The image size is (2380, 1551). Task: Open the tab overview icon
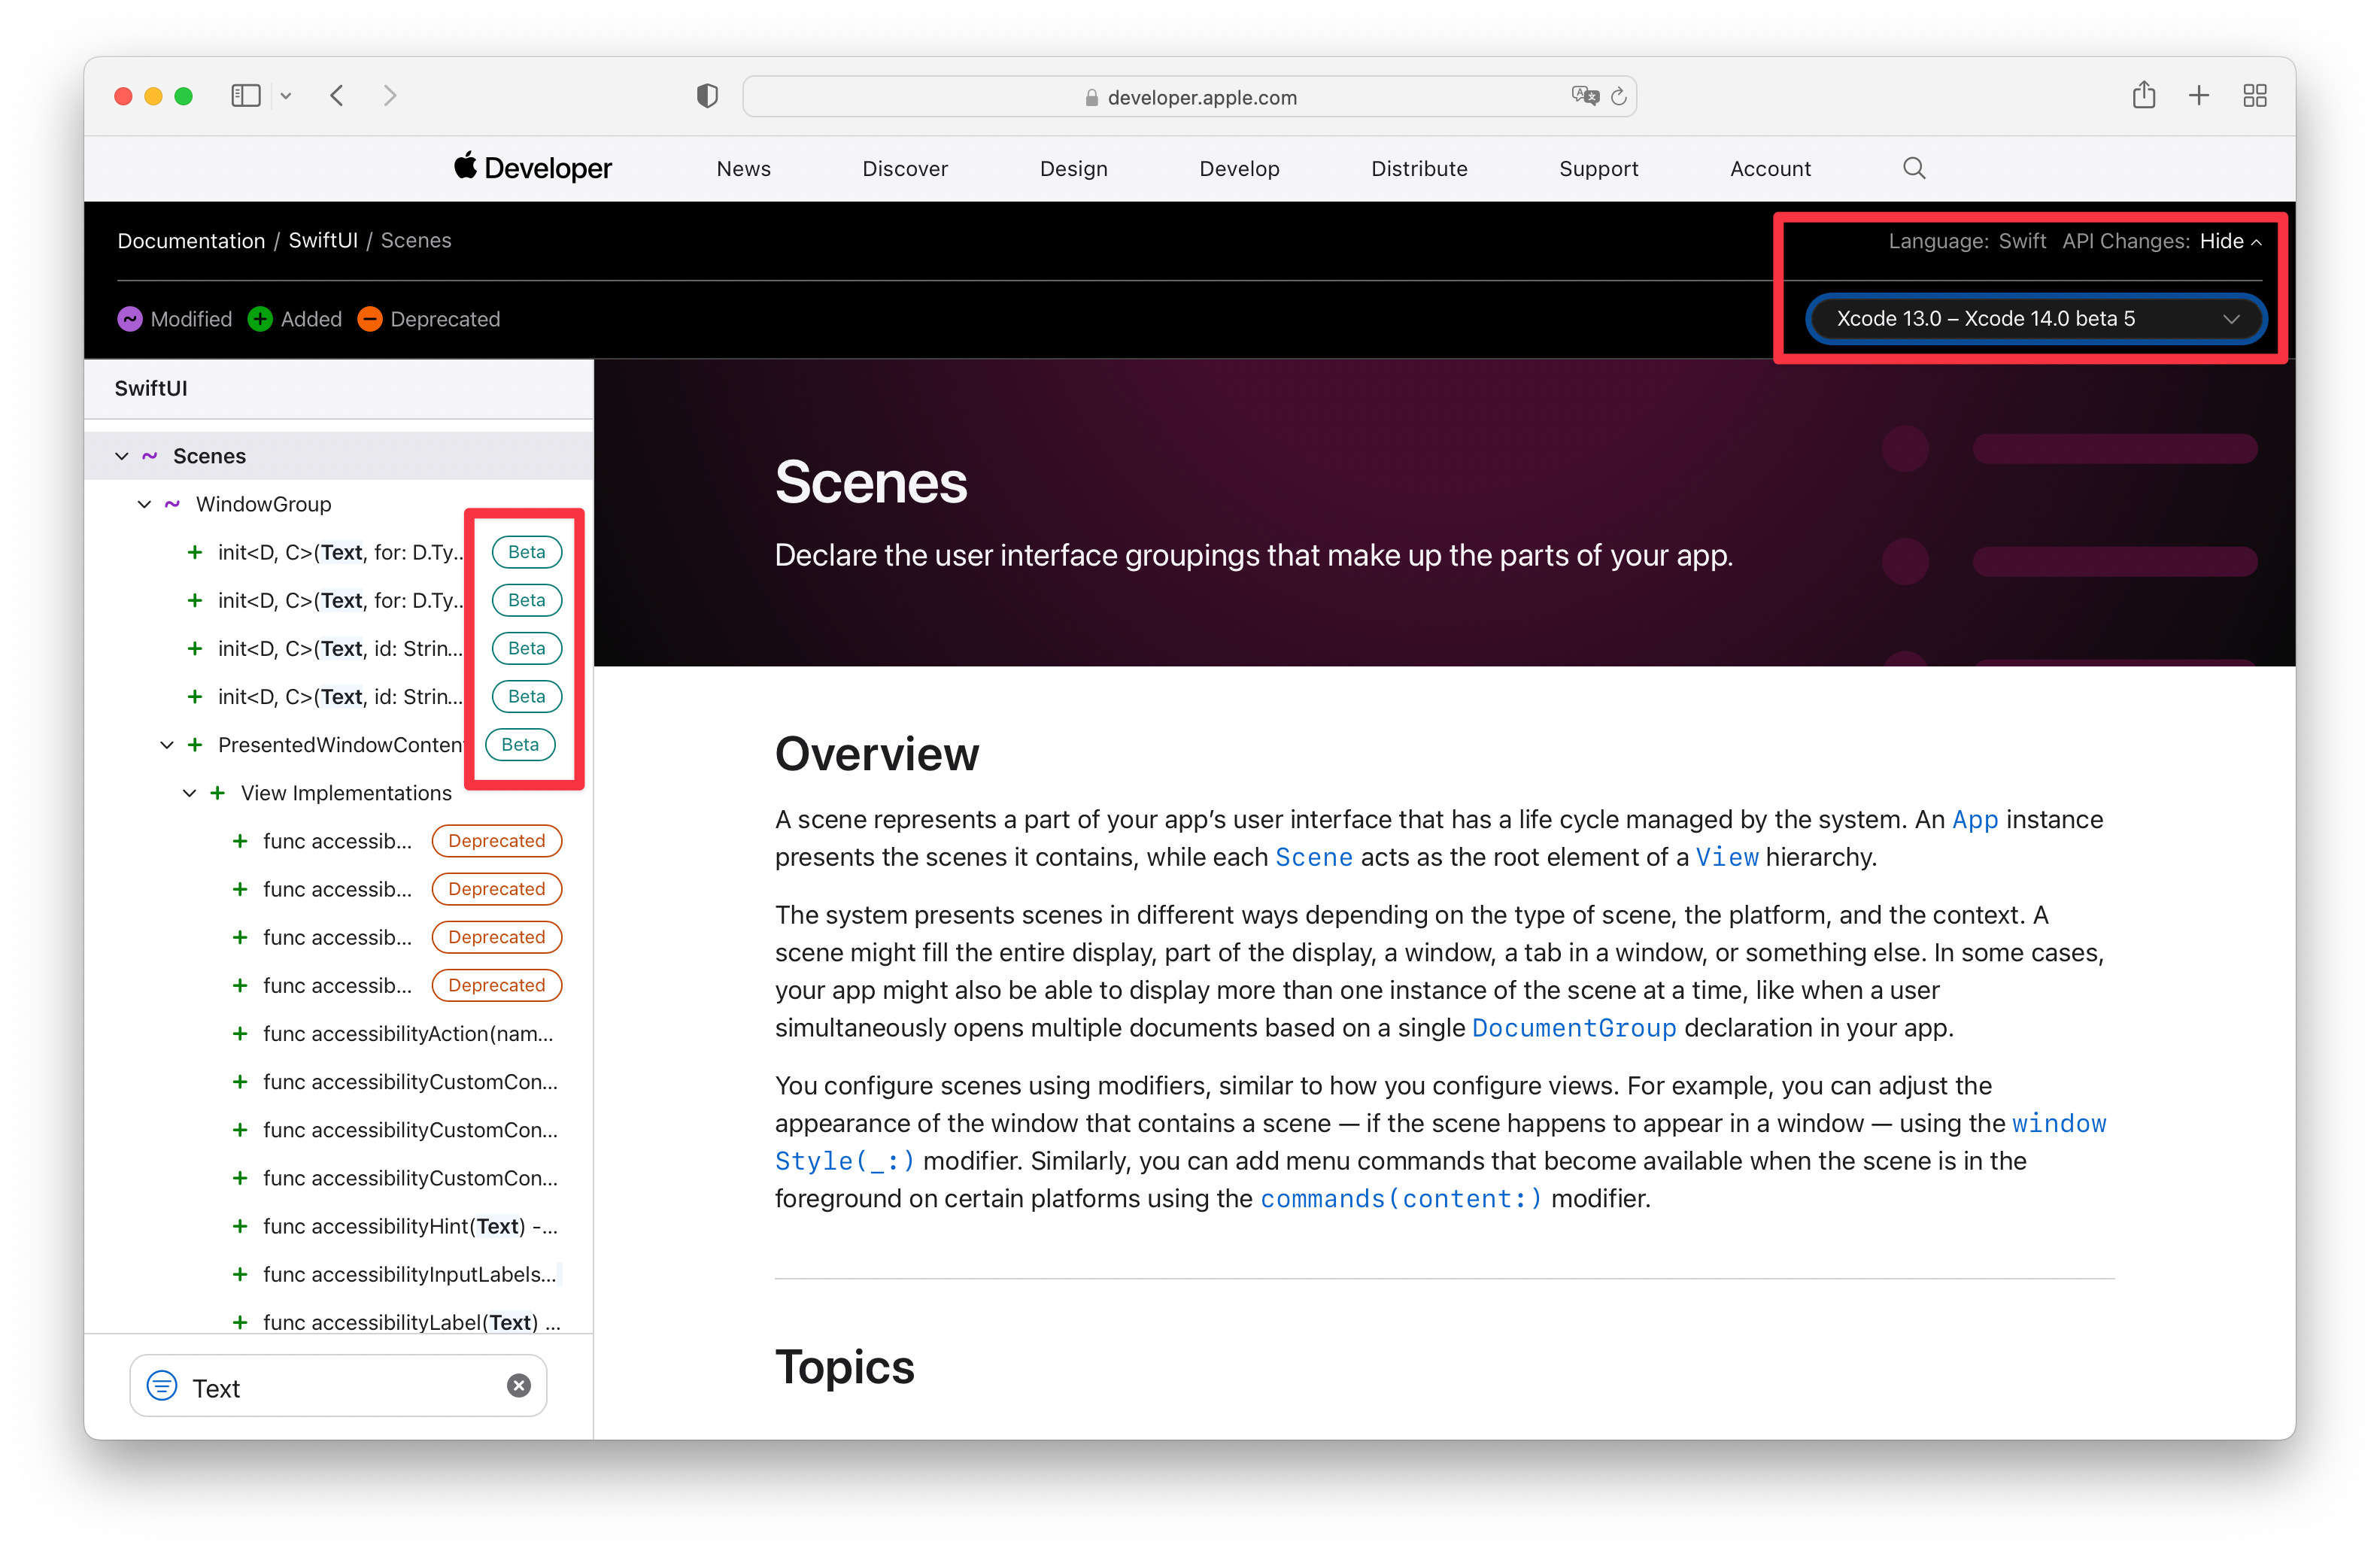pos(2255,95)
